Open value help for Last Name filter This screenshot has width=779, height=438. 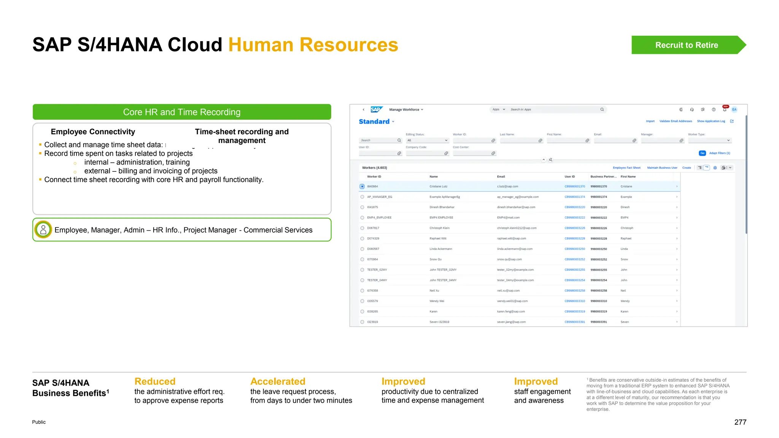(x=540, y=141)
